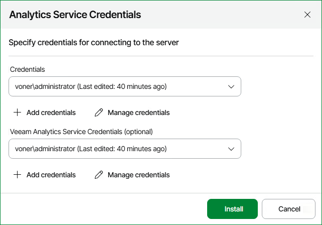This screenshot has width=322, height=225.
Task: Click the pencil icon under the Credentials dropdown
Action: click(x=99, y=113)
